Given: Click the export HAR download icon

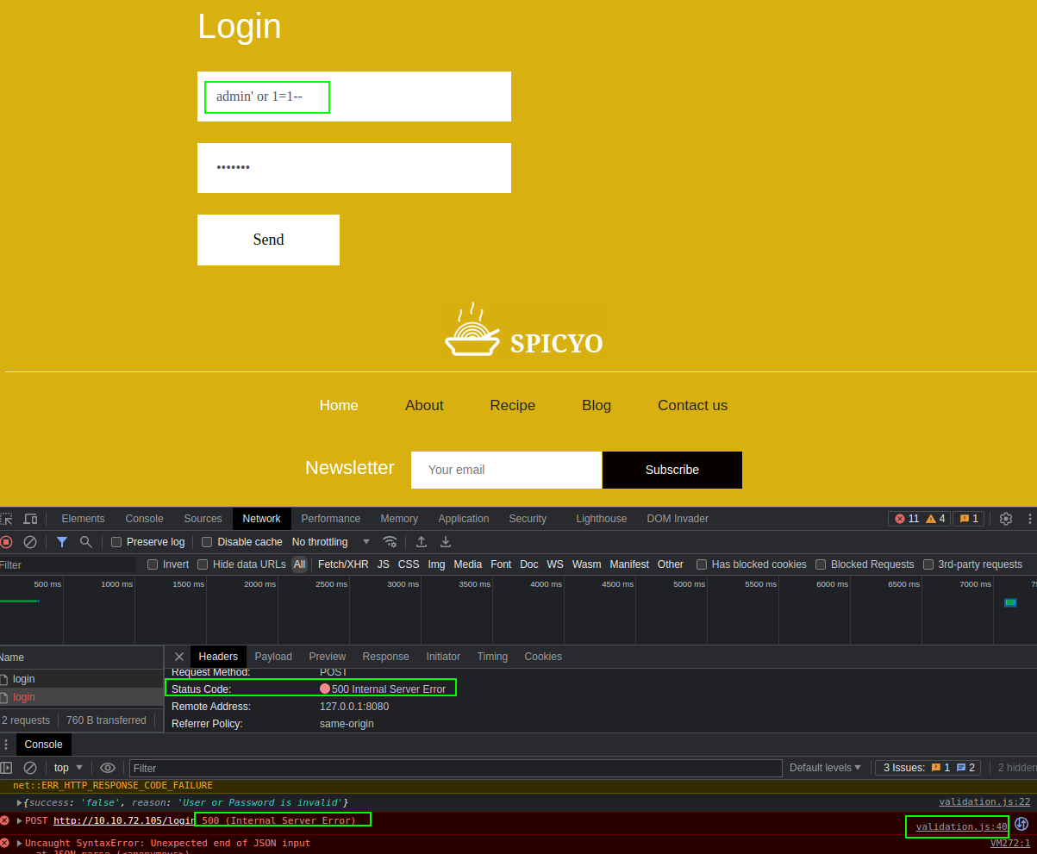Looking at the screenshot, I should [x=446, y=542].
